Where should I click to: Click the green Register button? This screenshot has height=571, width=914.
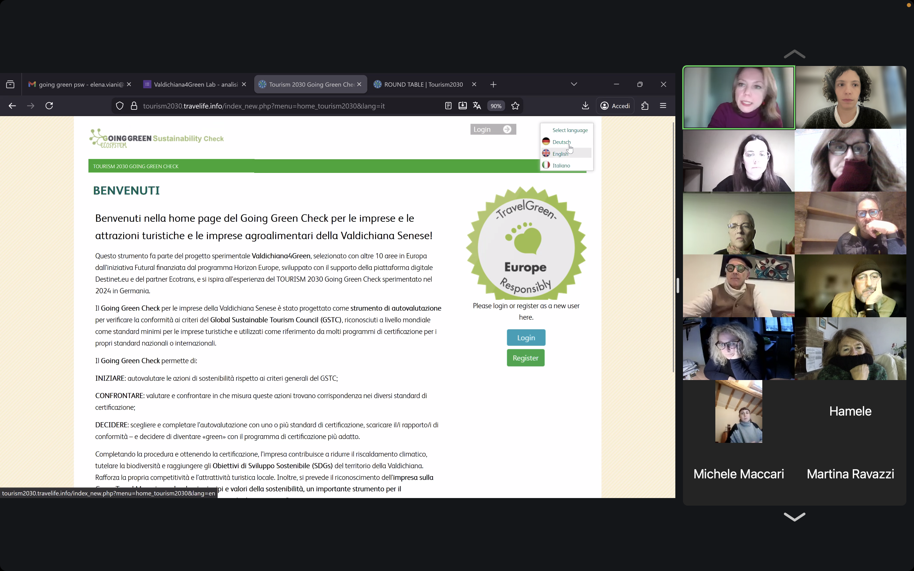pyautogui.click(x=525, y=358)
